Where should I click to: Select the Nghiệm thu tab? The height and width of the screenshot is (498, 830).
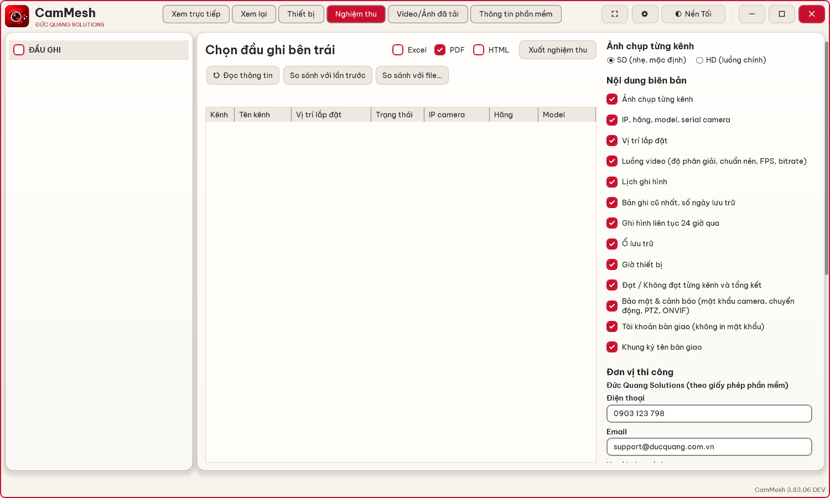[356, 14]
